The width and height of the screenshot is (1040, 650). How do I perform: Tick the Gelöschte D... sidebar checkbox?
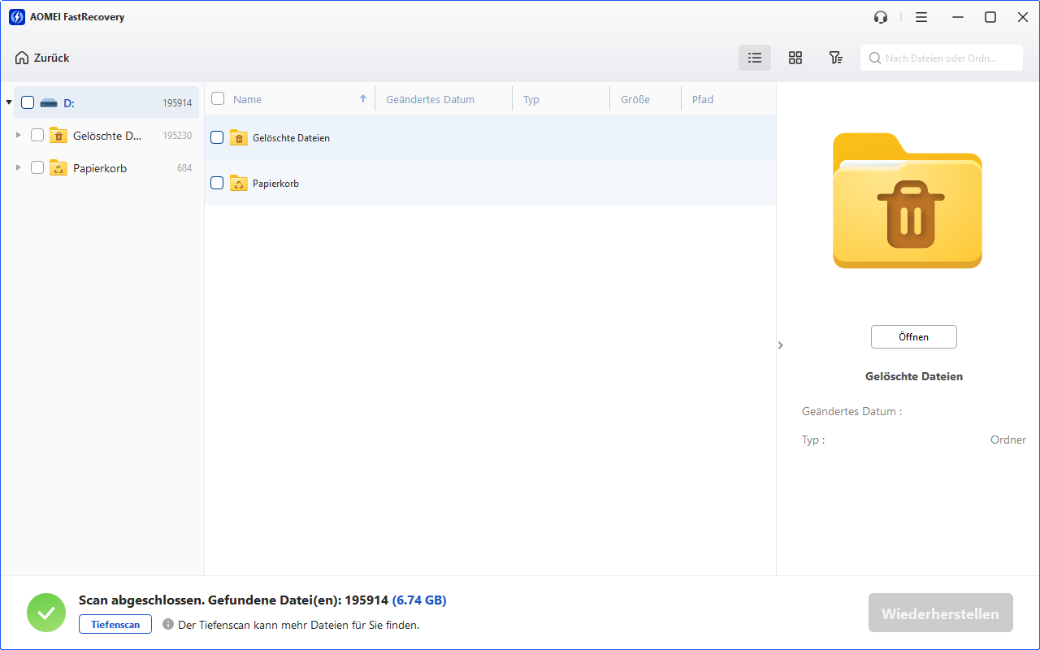(37, 135)
